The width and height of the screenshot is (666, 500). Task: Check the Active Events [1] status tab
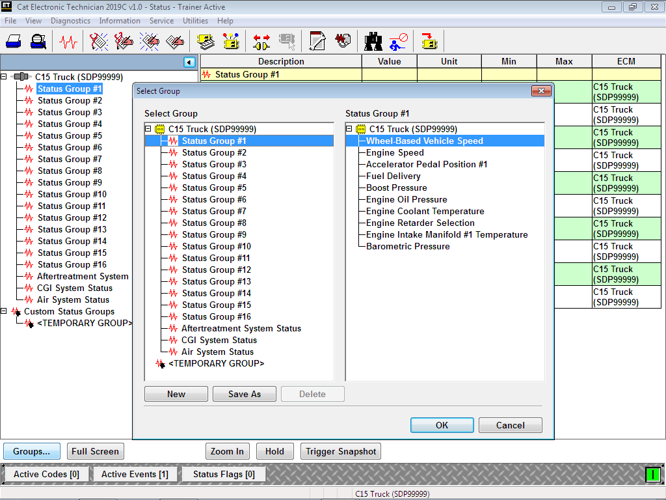click(x=135, y=473)
